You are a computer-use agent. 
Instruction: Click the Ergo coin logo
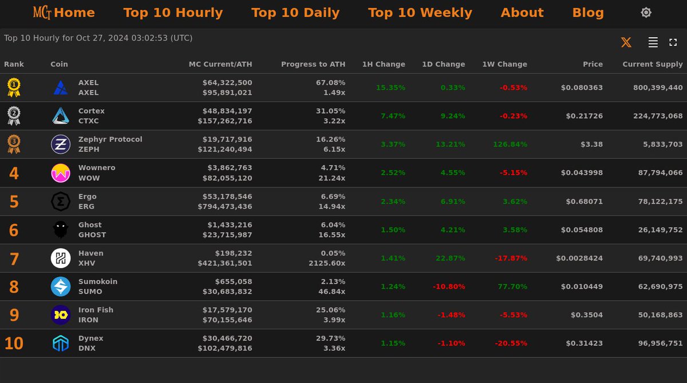pos(61,202)
